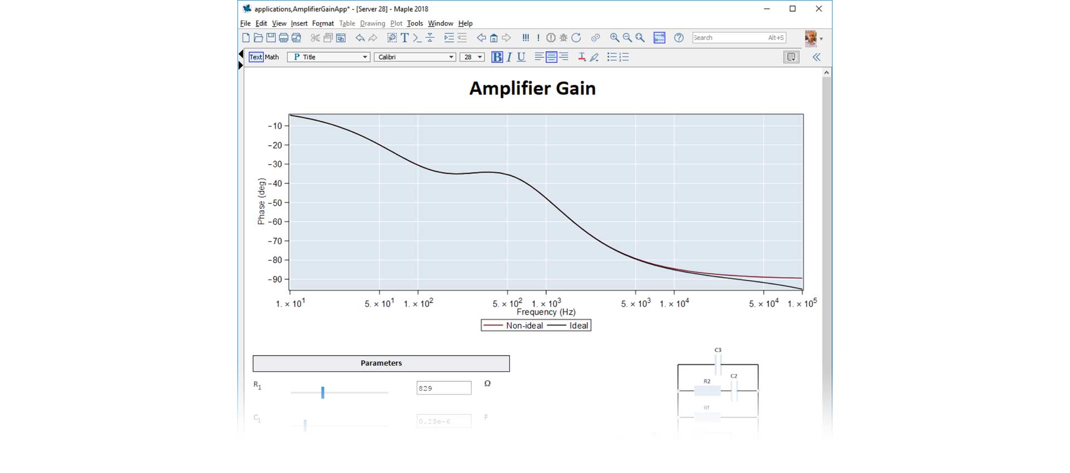Click the R1 resistance slider handle
This screenshot has width=1070, height=473.
[x=323, y=392]
